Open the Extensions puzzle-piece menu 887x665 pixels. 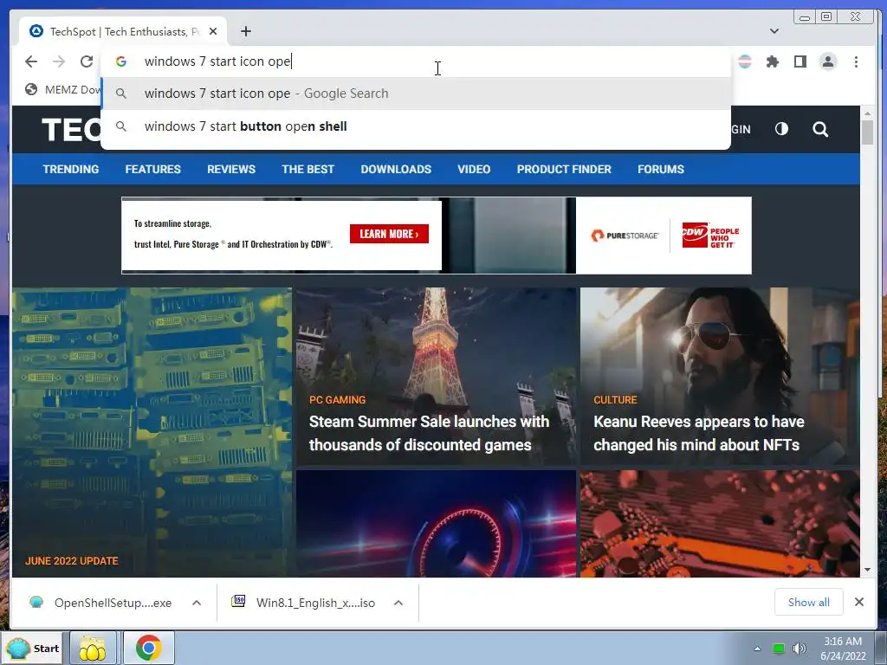click(x=772, y=61)
